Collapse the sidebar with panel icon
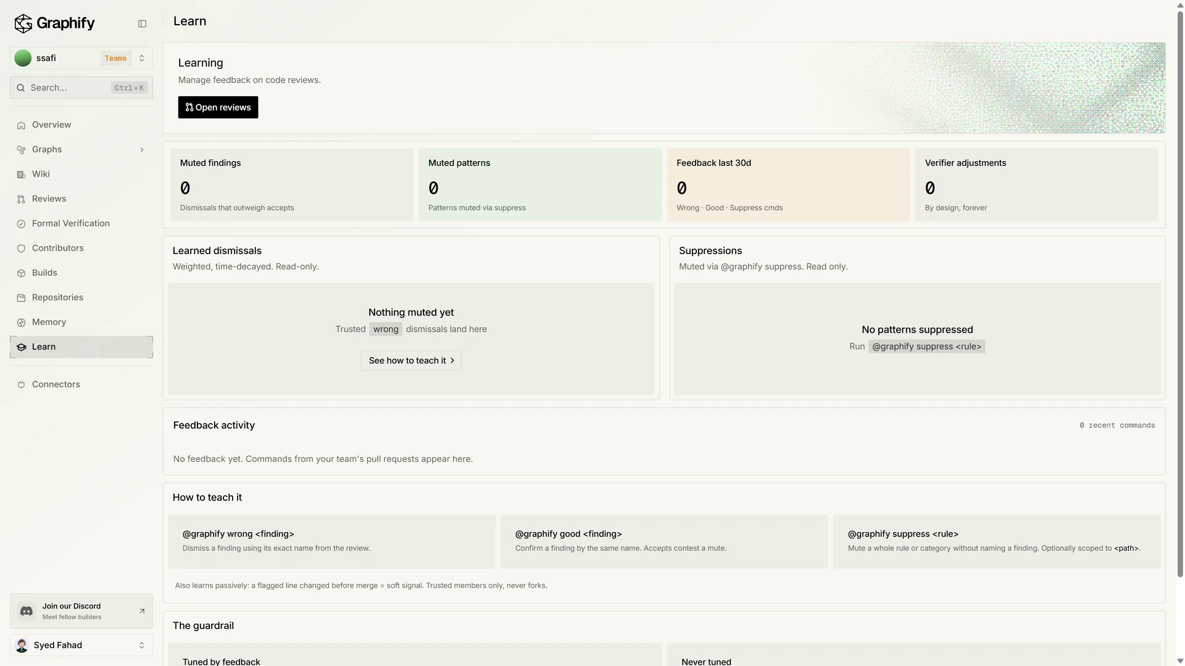Image resolution: width=1185 pixels, height=666 pixels. (142, 23)
